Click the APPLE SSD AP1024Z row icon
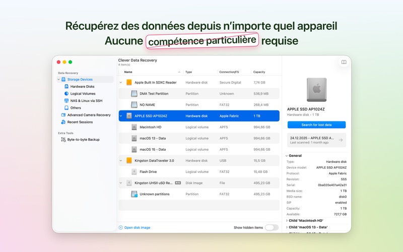The width and height of the screenshot is (403, 252). 129,116
